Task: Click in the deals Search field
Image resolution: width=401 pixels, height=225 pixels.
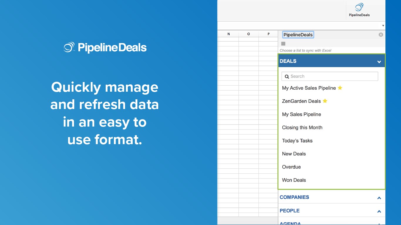Action: [330, 76]
